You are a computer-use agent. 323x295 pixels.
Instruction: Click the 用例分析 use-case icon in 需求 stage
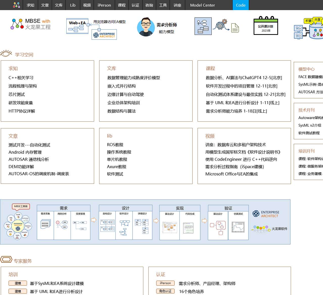[x=62, y=225]
